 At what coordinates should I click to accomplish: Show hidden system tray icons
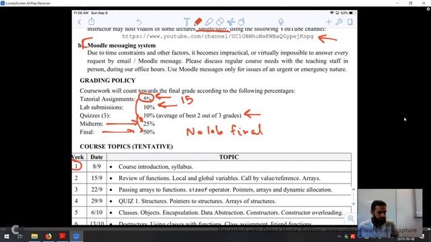[339, 237]
